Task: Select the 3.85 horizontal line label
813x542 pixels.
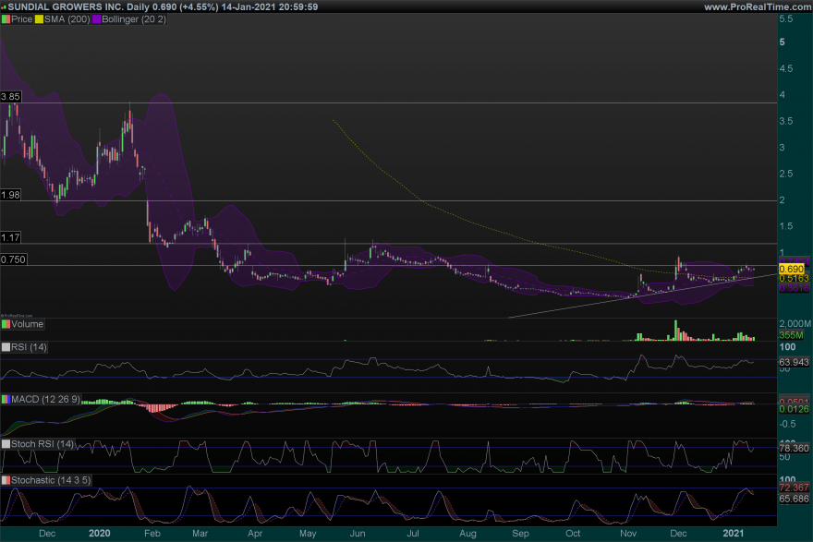Action: [11, 97]
